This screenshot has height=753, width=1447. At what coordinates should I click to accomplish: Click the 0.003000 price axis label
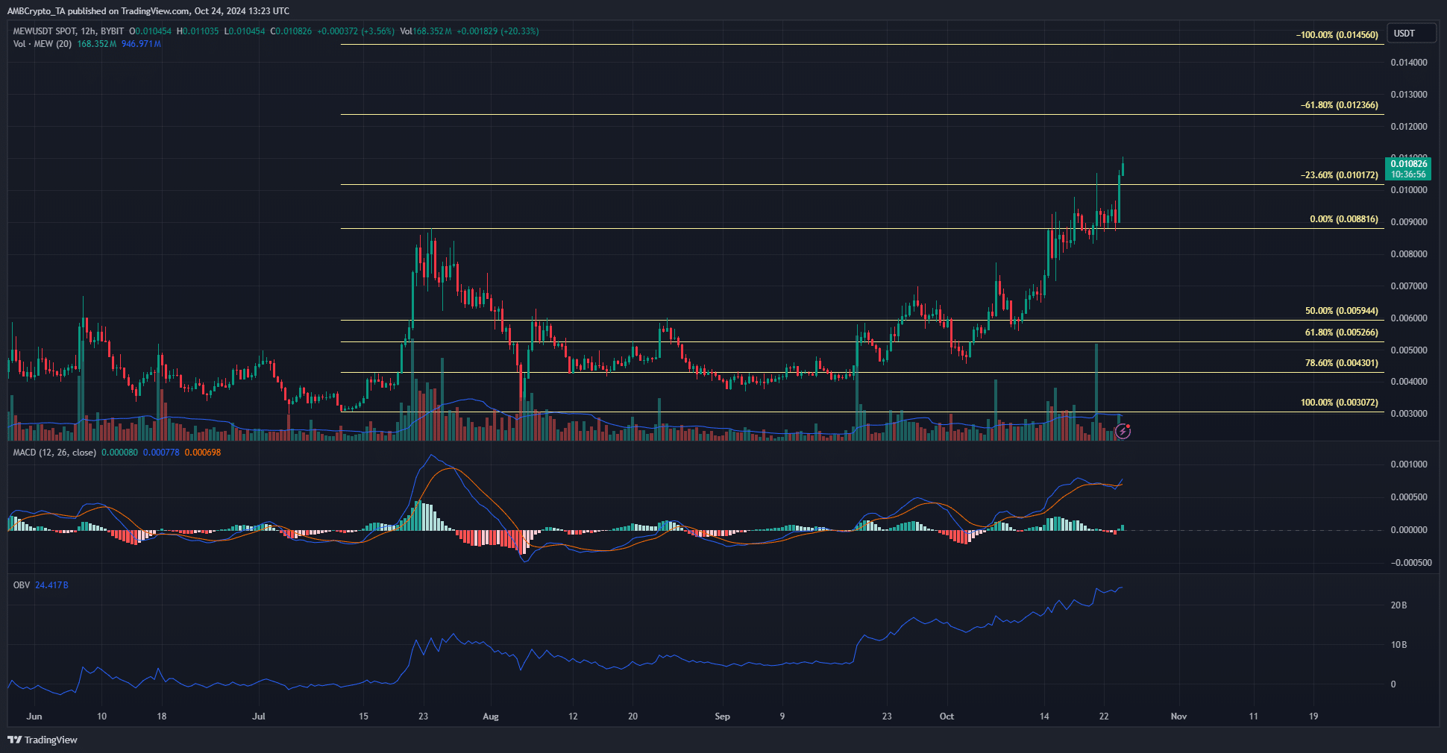pos(1409,414)
